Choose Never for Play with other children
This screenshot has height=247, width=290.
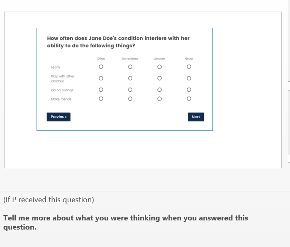[189, 78]
